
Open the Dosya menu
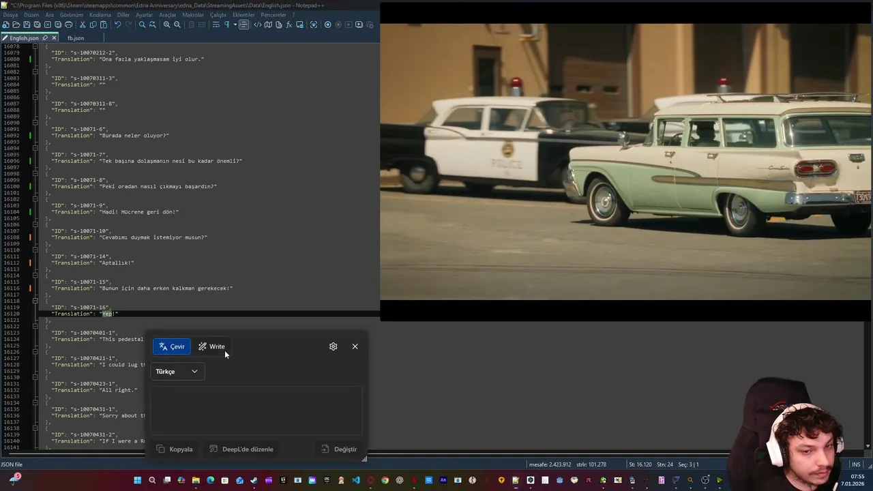coord(10,14)
